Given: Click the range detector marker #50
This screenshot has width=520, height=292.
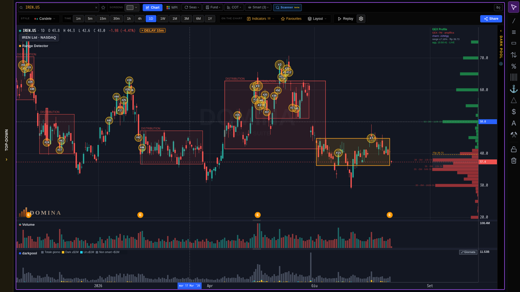Looking at the screenshot, I should coord(278,90).
